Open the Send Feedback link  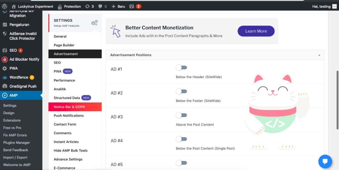[16, 150]
